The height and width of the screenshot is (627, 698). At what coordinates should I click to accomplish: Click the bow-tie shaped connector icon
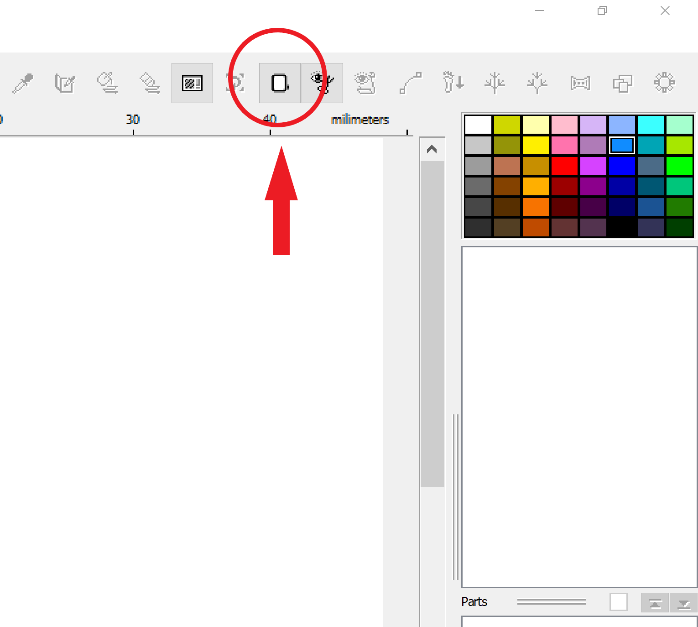coord(579,83)
